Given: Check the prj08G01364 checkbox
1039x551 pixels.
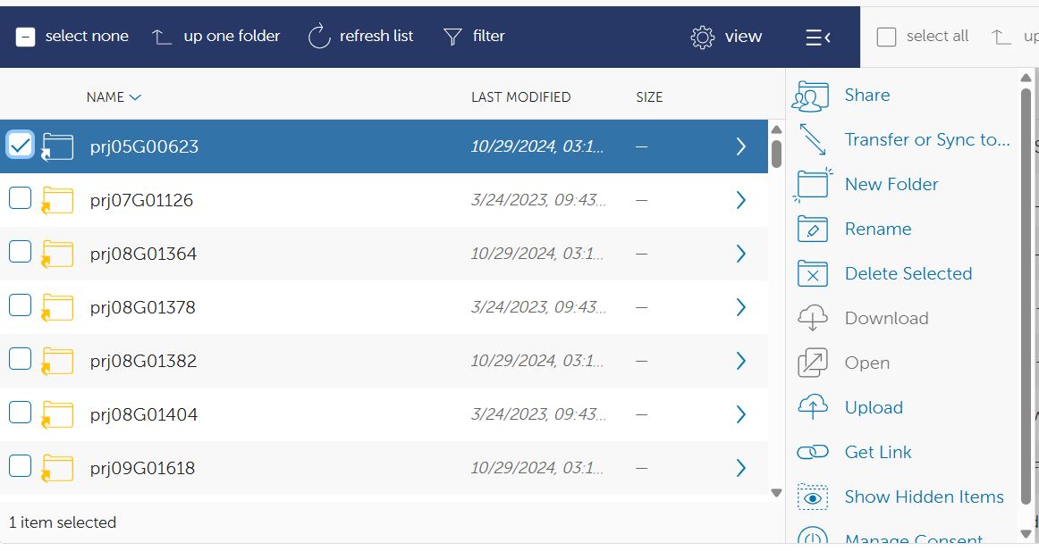Looking at the screenshot, I should click(20, 251).
